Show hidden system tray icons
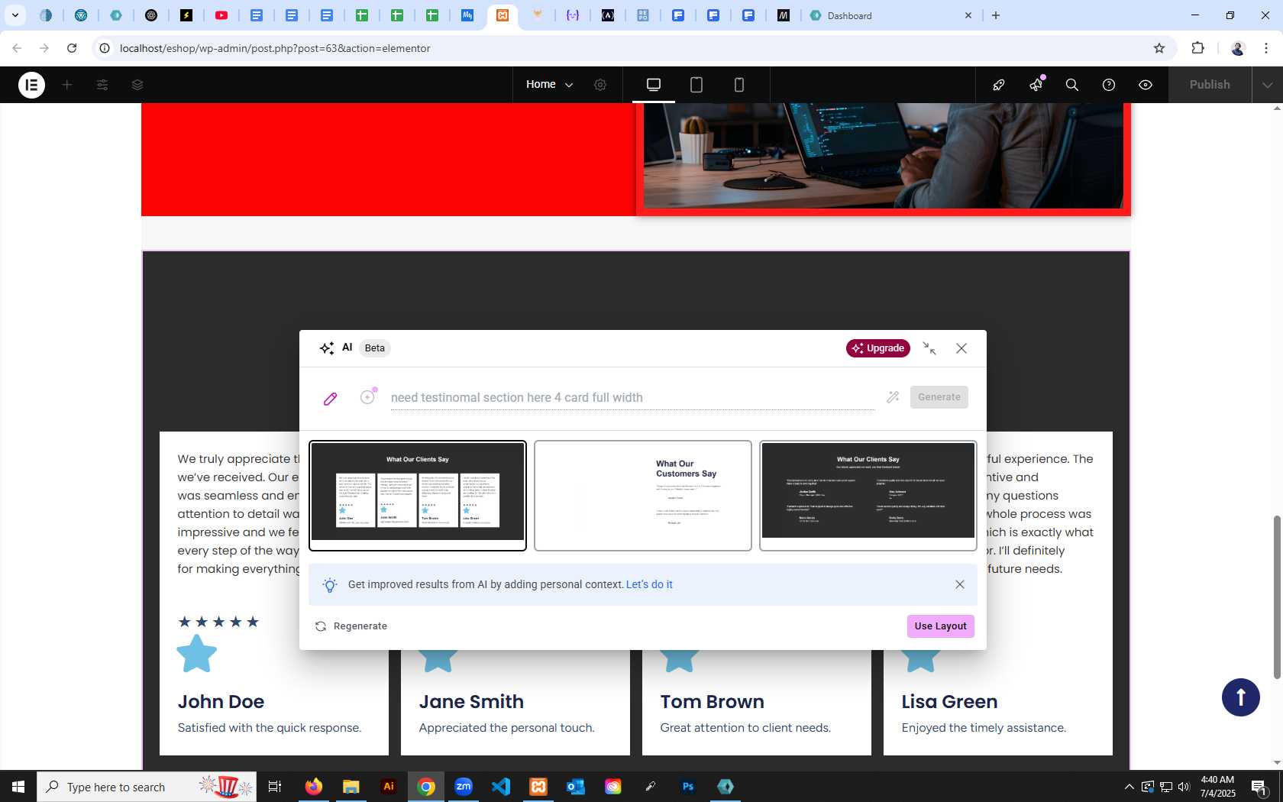Image resolution: width=1283 pixels, height=802 pixels. [x=1129, y=787]
